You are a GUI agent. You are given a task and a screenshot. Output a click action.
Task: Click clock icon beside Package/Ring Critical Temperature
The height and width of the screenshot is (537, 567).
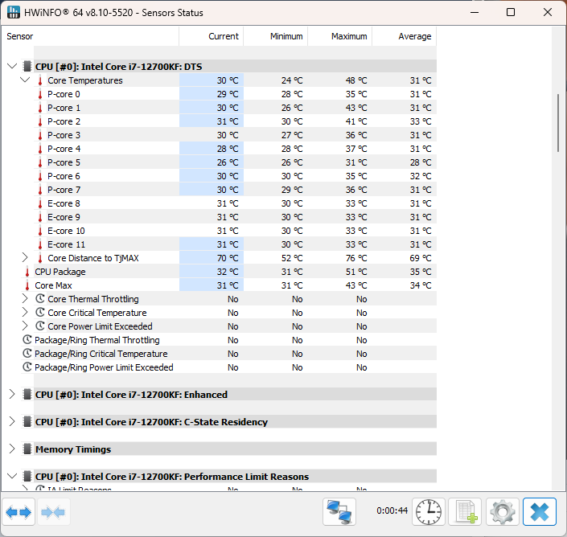(x=27, y=354)
